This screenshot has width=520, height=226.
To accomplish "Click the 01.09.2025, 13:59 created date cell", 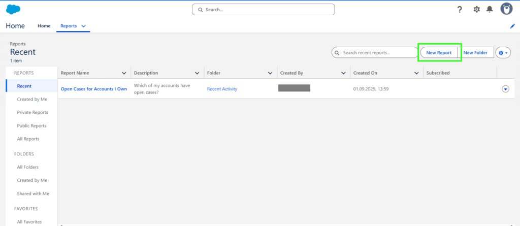I will tap(371, 89).
